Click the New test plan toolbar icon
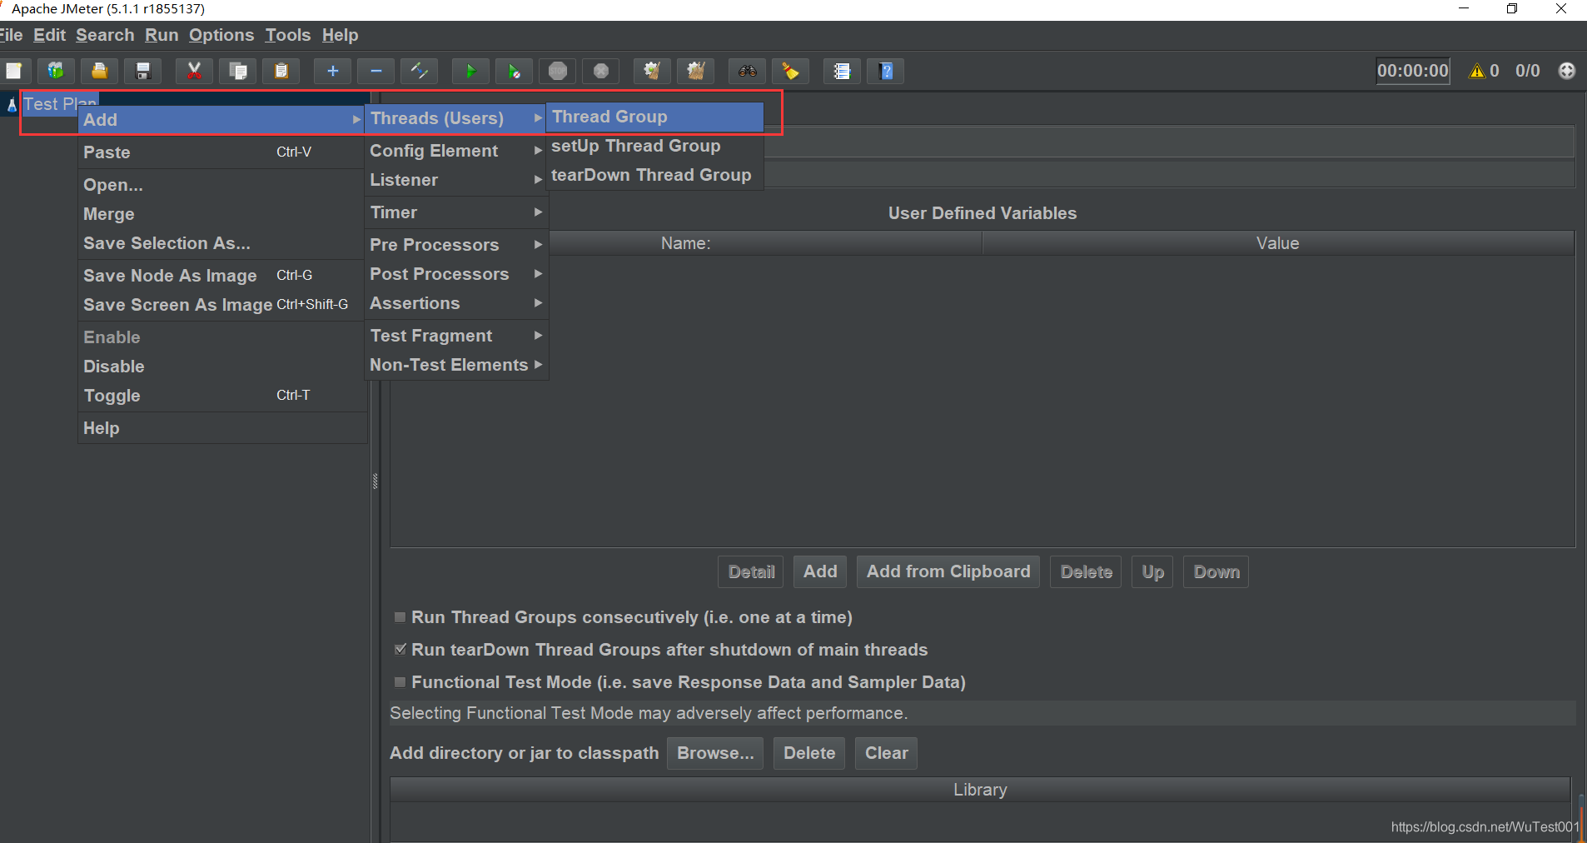1587x843 pixels. (14, 71)
